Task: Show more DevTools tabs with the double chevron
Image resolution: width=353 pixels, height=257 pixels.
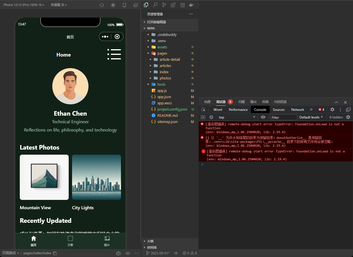Action: pyautogui.click(x=311, y=109)
